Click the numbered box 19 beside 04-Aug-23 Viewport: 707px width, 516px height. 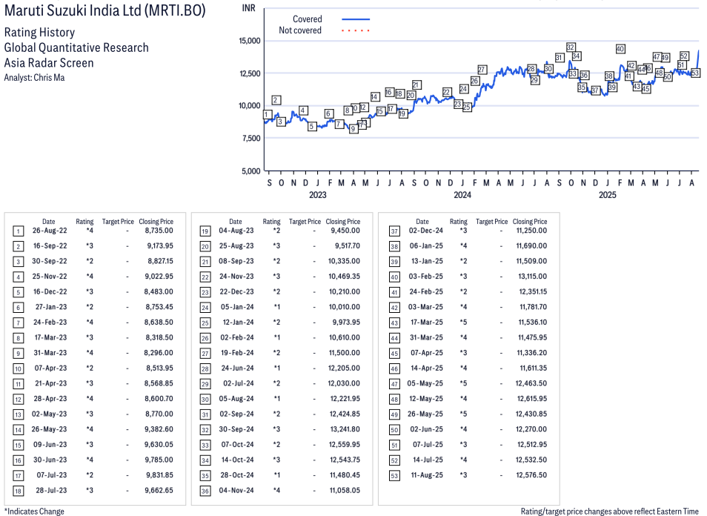pos(205,231)
